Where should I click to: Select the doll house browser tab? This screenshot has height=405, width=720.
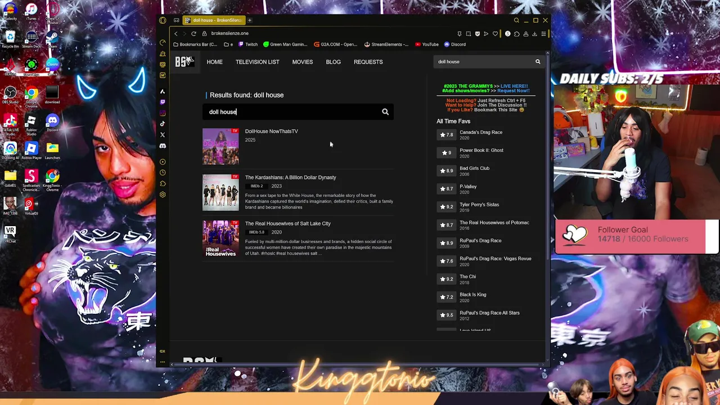pos(213,20)
